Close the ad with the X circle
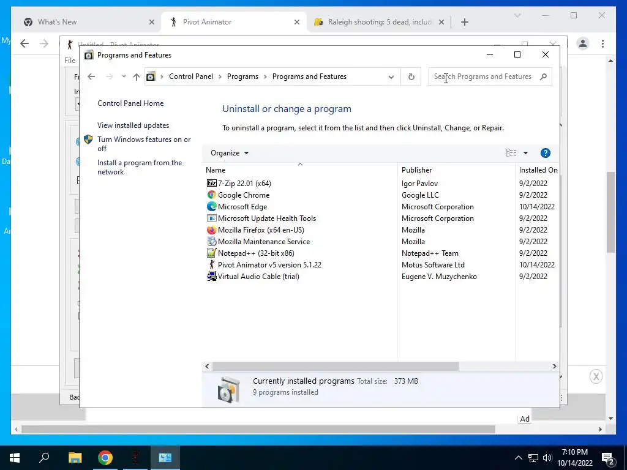The height and width of the screenshot is (470, 627). coord(596,376)
